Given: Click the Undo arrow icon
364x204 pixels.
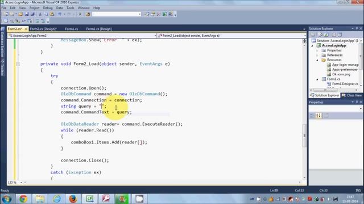Looking at the screenshot, I should [x=60, y=14].
